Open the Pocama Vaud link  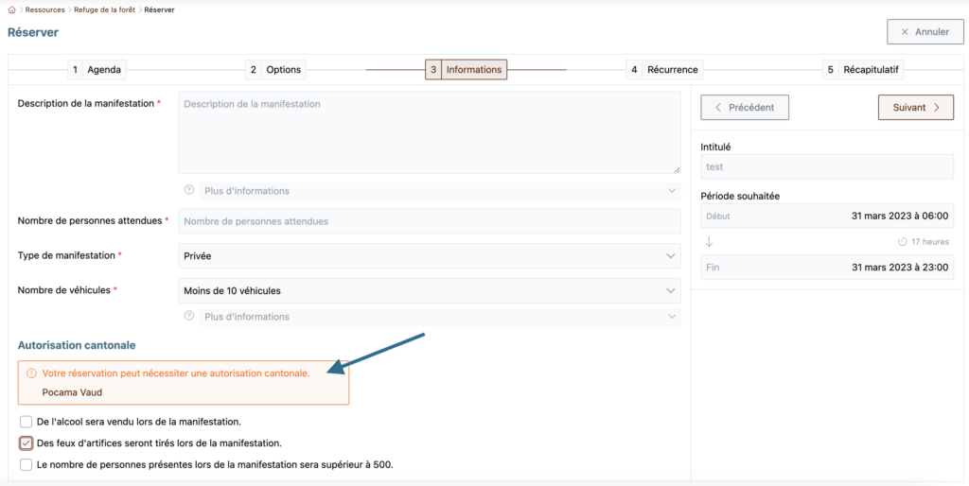(72, 392)
